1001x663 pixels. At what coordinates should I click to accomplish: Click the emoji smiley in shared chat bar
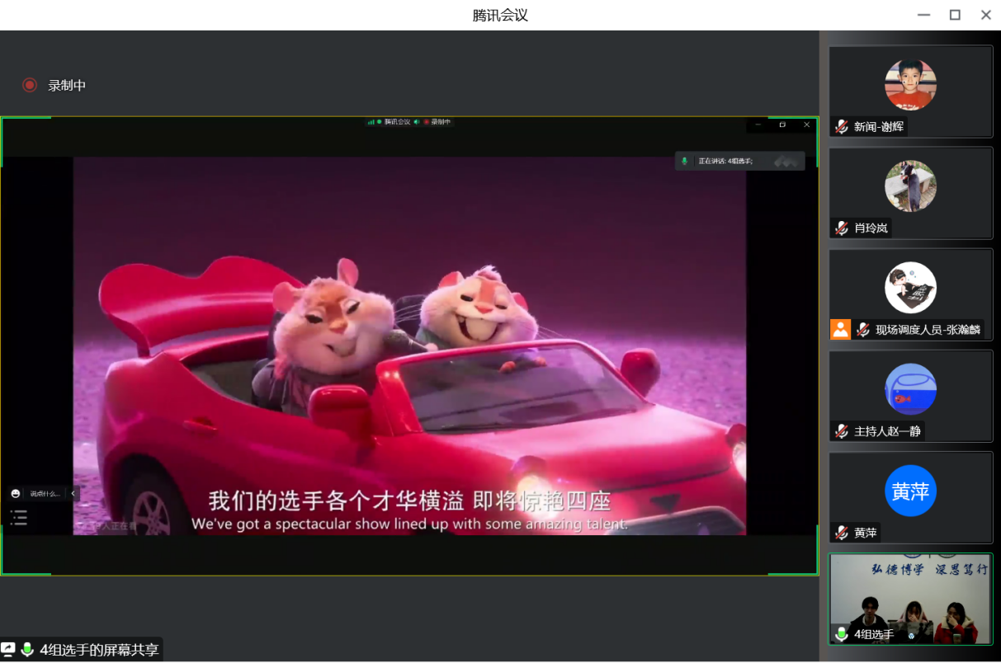[x=16, y=493]
